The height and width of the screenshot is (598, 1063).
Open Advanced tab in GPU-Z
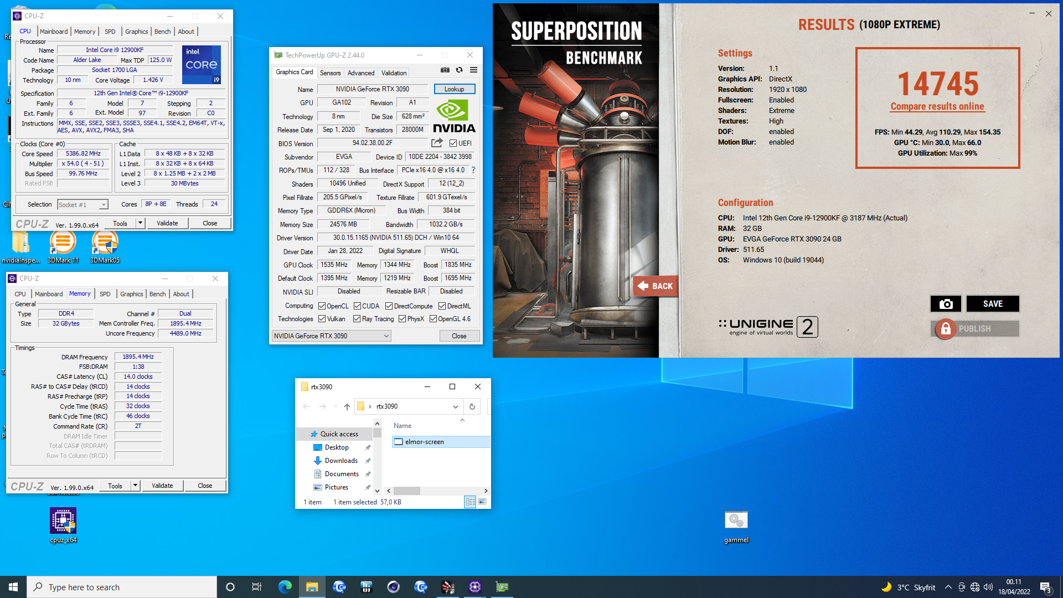tap(361, 73)
